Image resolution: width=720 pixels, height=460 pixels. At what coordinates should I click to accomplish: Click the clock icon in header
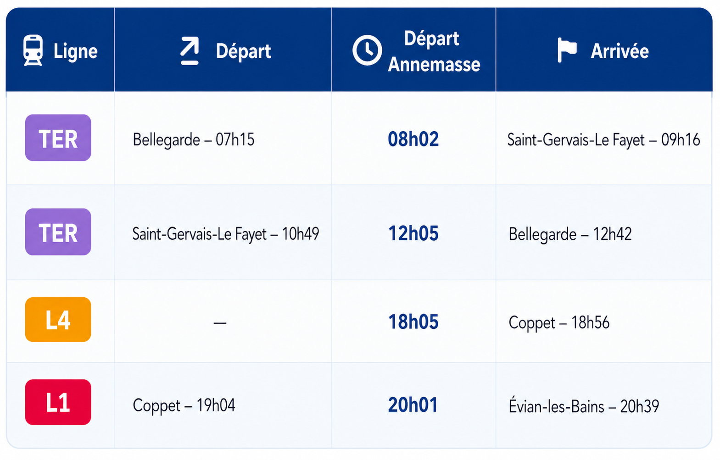367,50
